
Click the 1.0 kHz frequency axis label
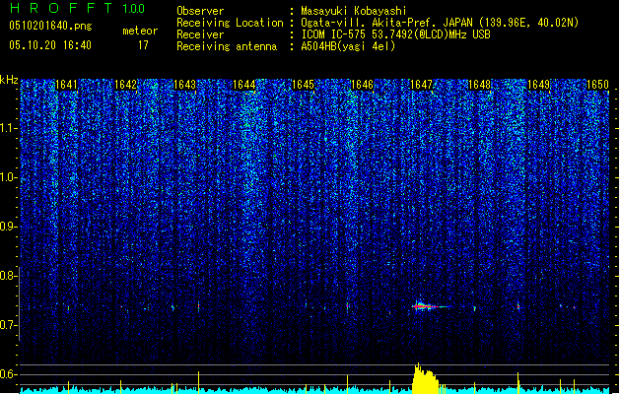tap(8, 177)
